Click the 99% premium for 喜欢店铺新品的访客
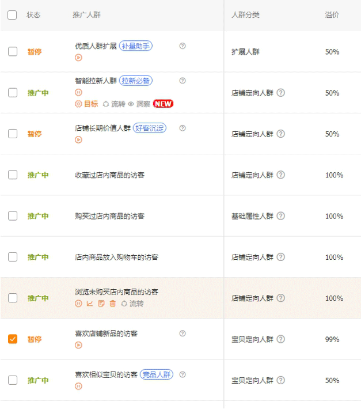The image size is (361, 409). click(x=332, y=339)
